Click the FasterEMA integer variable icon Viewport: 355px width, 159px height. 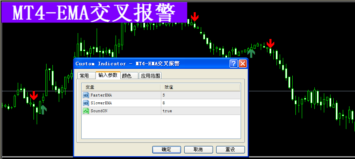tap(86, 95)
